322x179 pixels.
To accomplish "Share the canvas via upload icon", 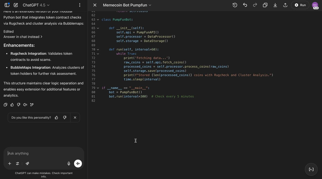I will [285, 5].
